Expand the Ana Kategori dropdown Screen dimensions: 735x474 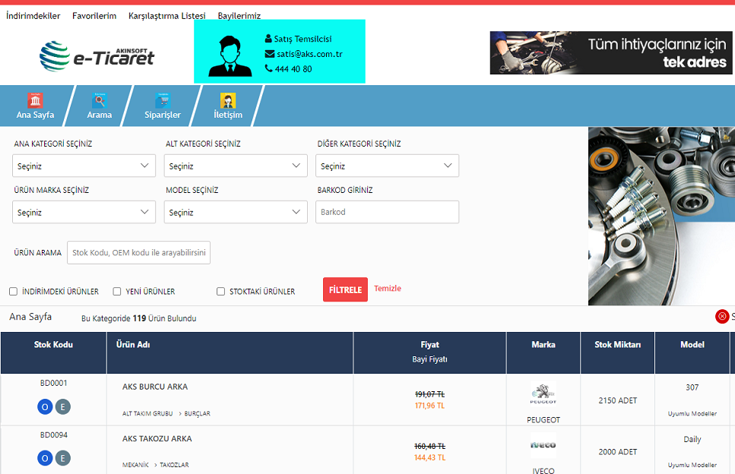click(x=84, y=166)
